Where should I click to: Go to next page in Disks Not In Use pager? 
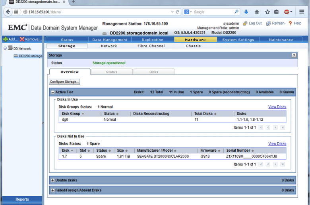coord(275,164)
